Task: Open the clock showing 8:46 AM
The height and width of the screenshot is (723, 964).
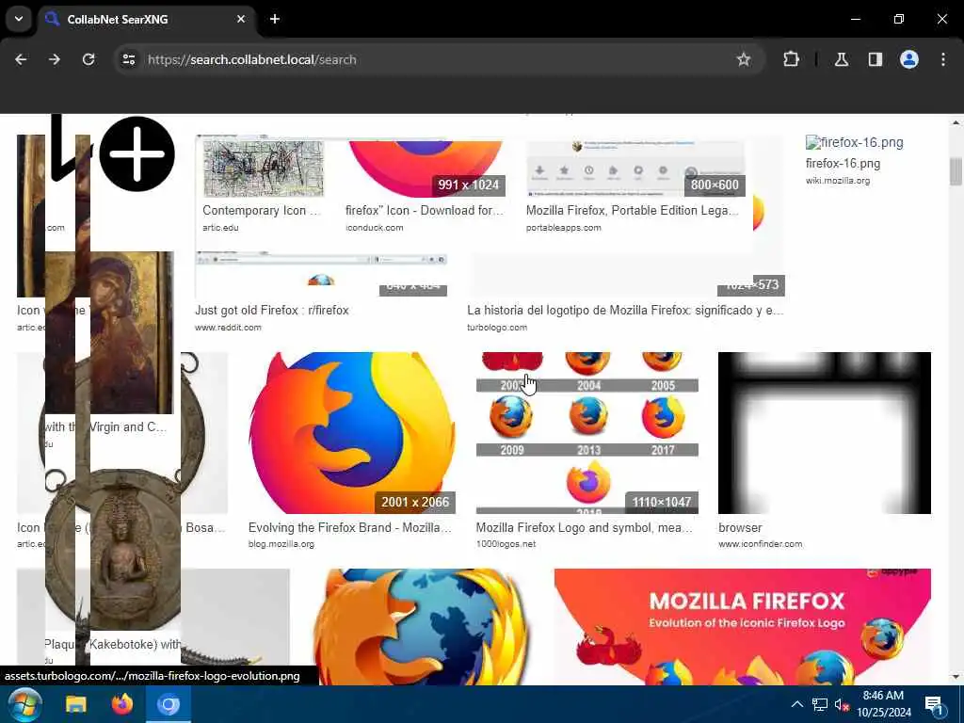Action: (x=883, y=704)
